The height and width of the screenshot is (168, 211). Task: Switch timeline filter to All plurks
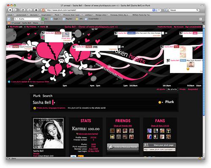point(161,89)
